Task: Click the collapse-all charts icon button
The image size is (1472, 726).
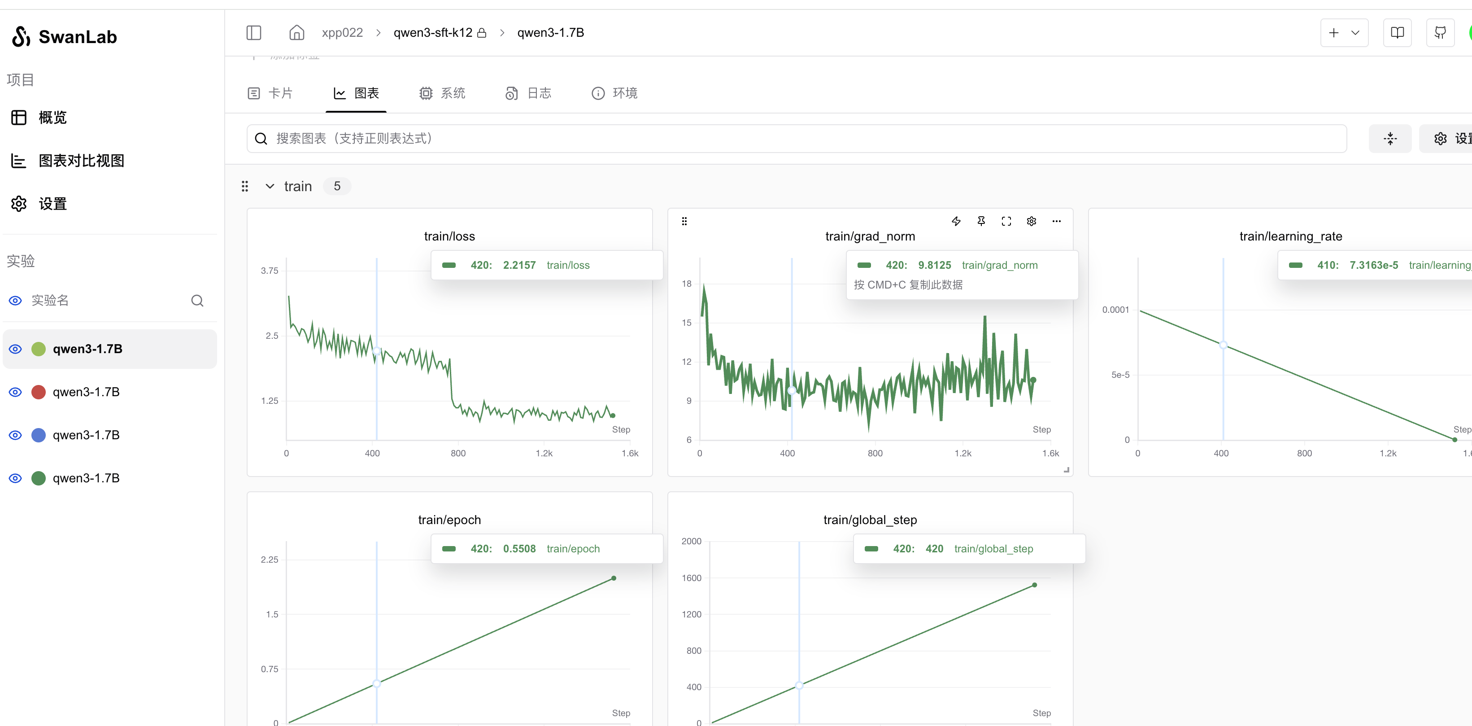Action: (1390, 138)
